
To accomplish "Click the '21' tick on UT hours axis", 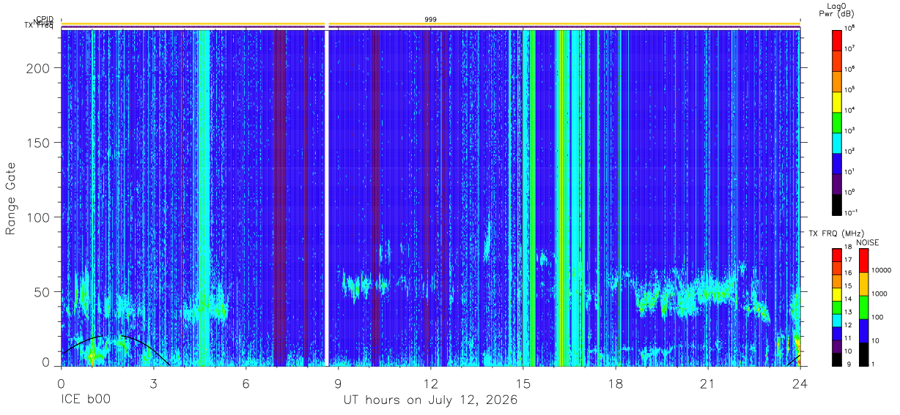I will [x=707, y=383].
